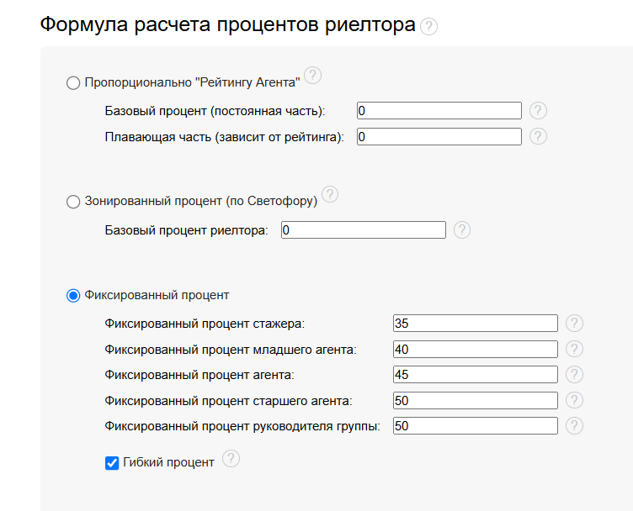The width and height of the screenshot is (633, 511).
Task: Click help icon beside Фиксированный процент агента
Action: tap(574, 375)
